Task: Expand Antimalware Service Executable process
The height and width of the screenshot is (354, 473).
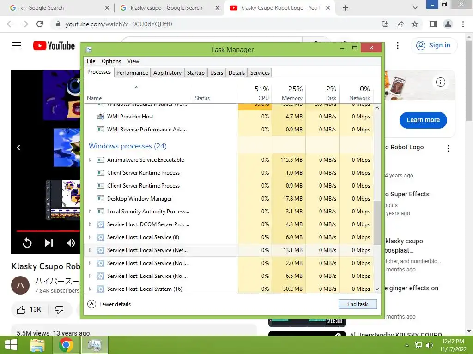Action: click(x=90, y=160)
